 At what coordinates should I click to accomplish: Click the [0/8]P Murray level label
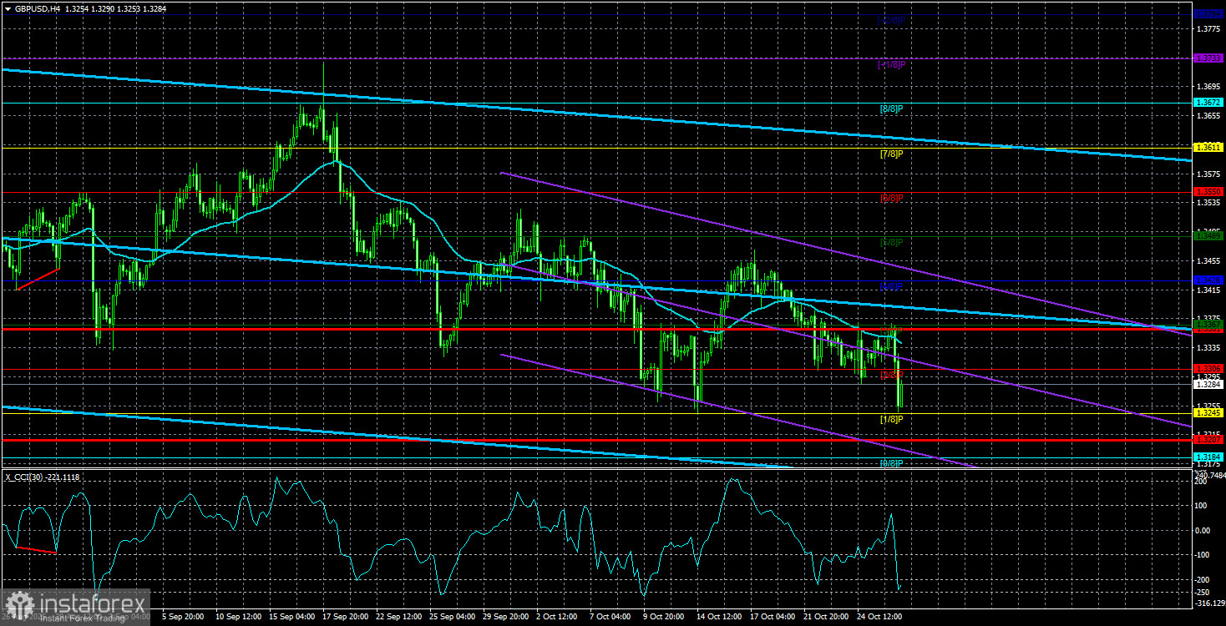tap(889, 462)
